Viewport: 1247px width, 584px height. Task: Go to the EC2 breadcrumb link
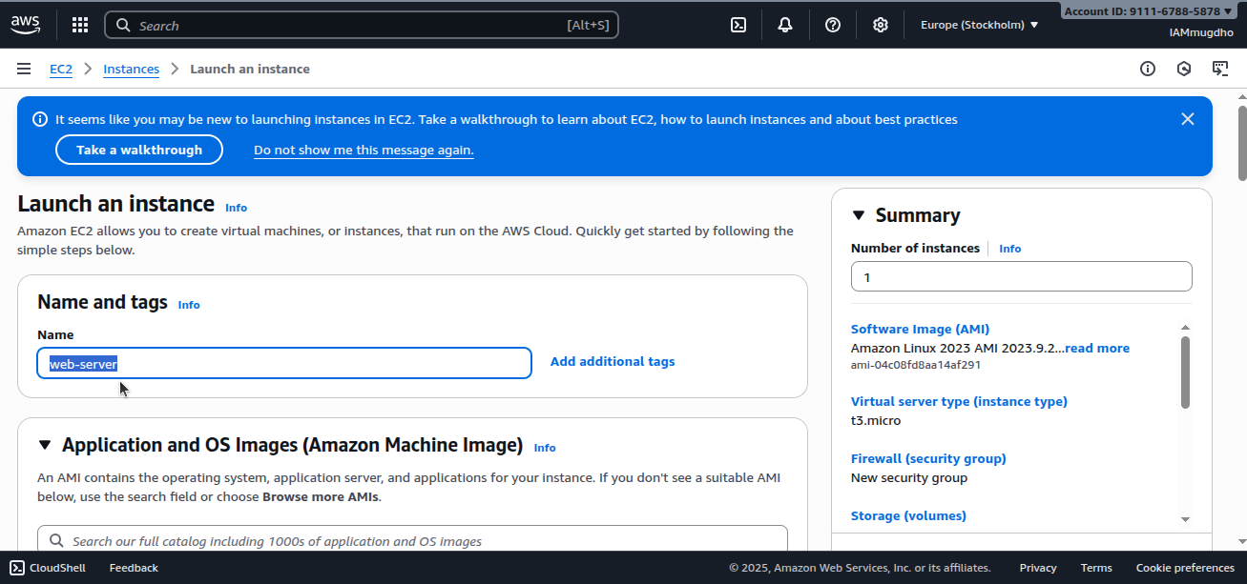pyautogui.click(x=61, y=69)
